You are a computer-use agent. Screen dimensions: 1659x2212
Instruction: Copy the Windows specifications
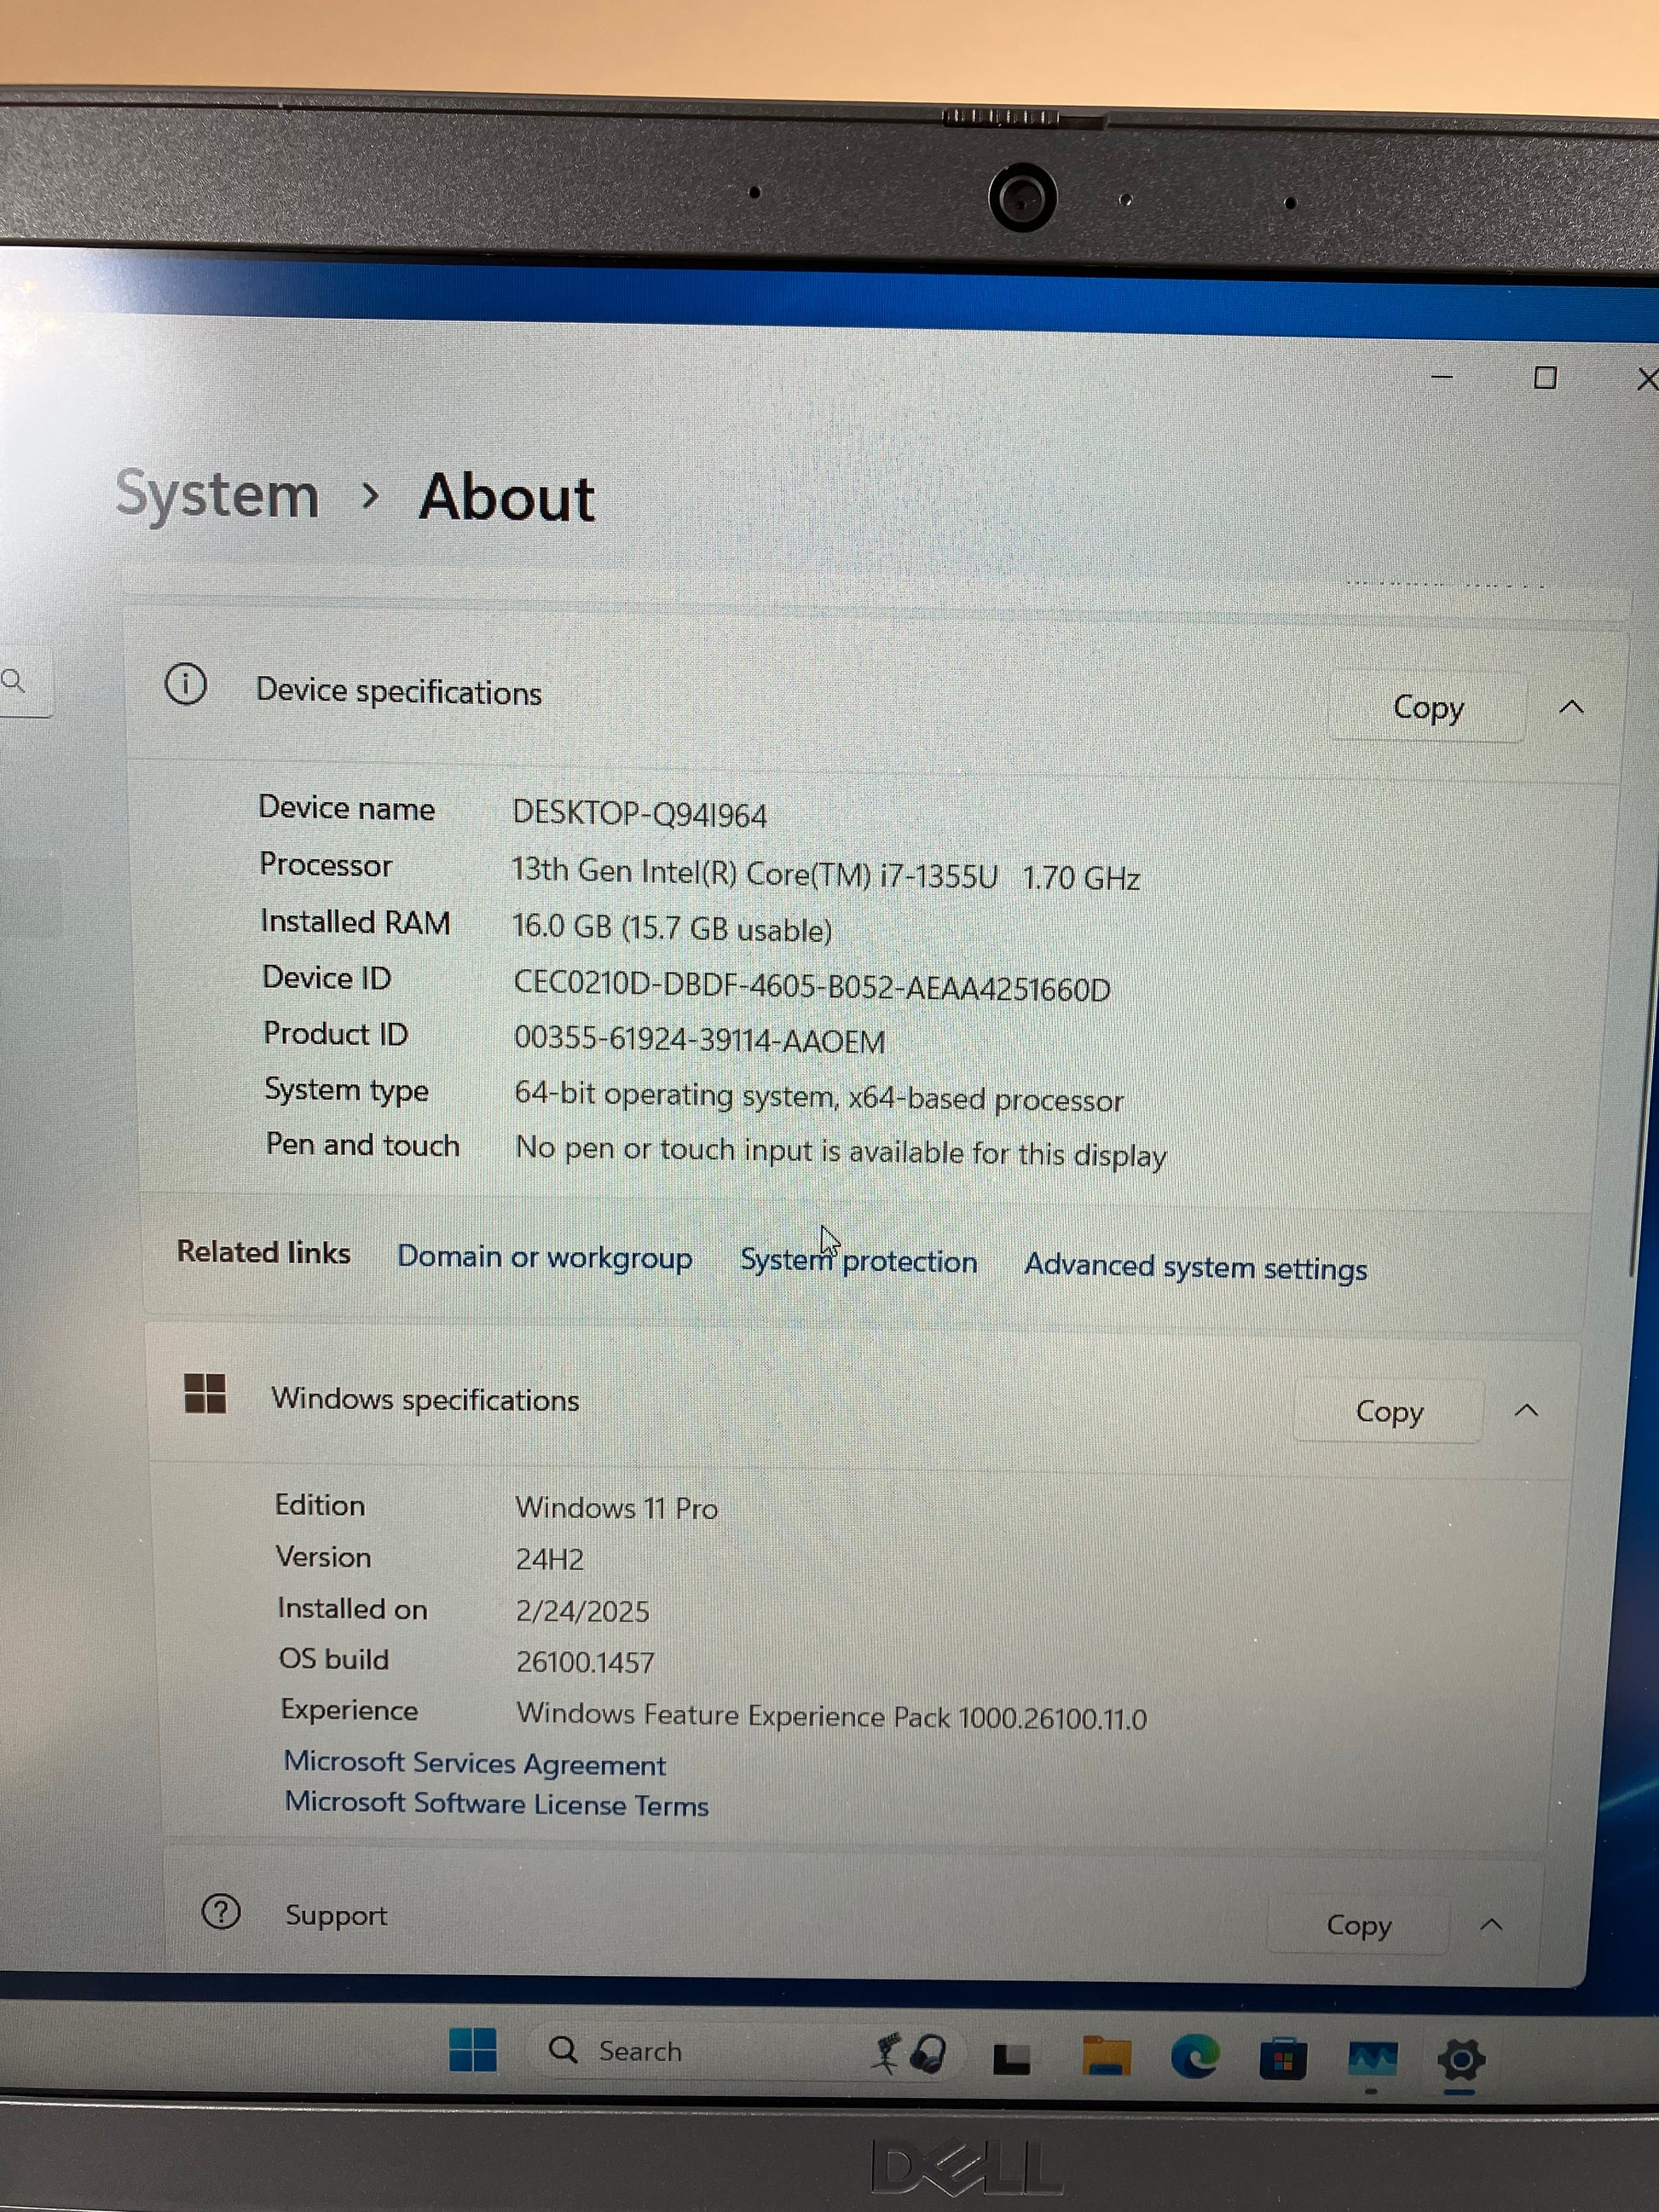pos(1388,1411)
